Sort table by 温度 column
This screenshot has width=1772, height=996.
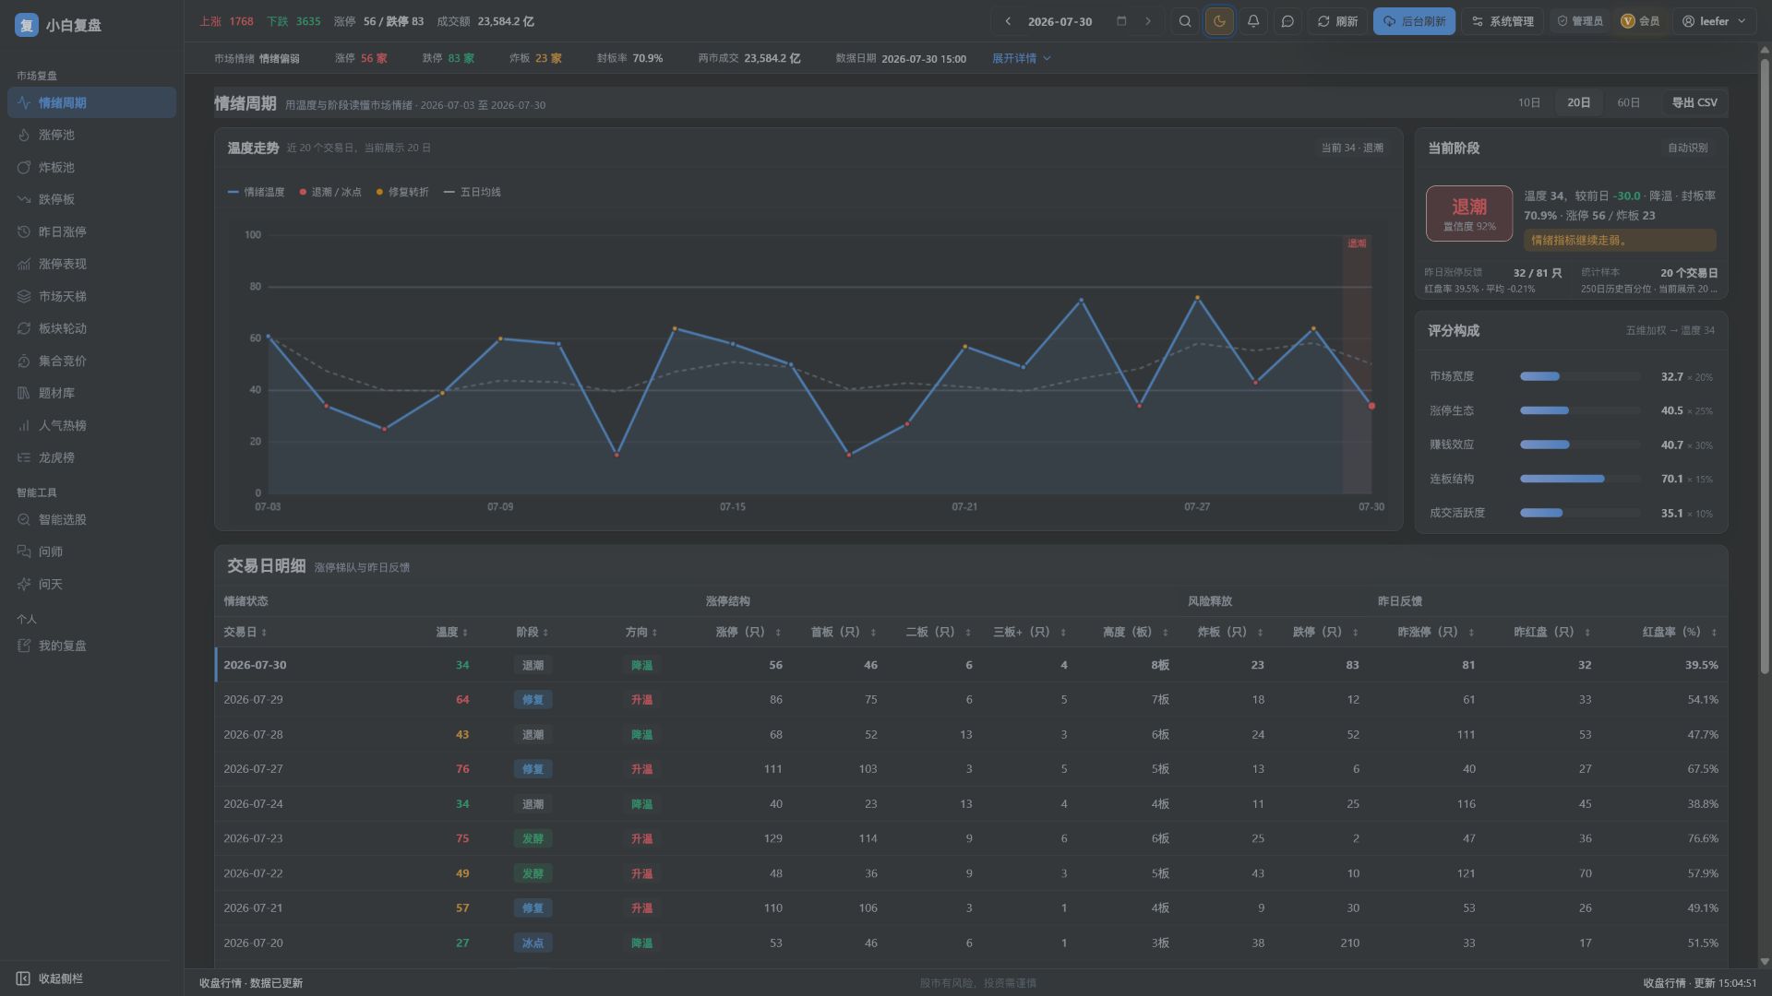(451, 633)
